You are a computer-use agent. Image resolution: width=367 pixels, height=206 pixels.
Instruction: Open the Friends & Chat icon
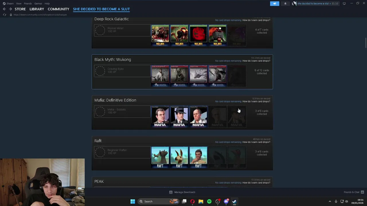tap(362, 192)
